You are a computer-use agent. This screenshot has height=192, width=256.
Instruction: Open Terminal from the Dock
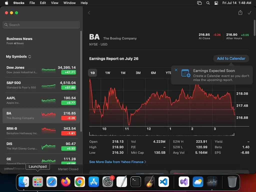[x=136, y=182]
